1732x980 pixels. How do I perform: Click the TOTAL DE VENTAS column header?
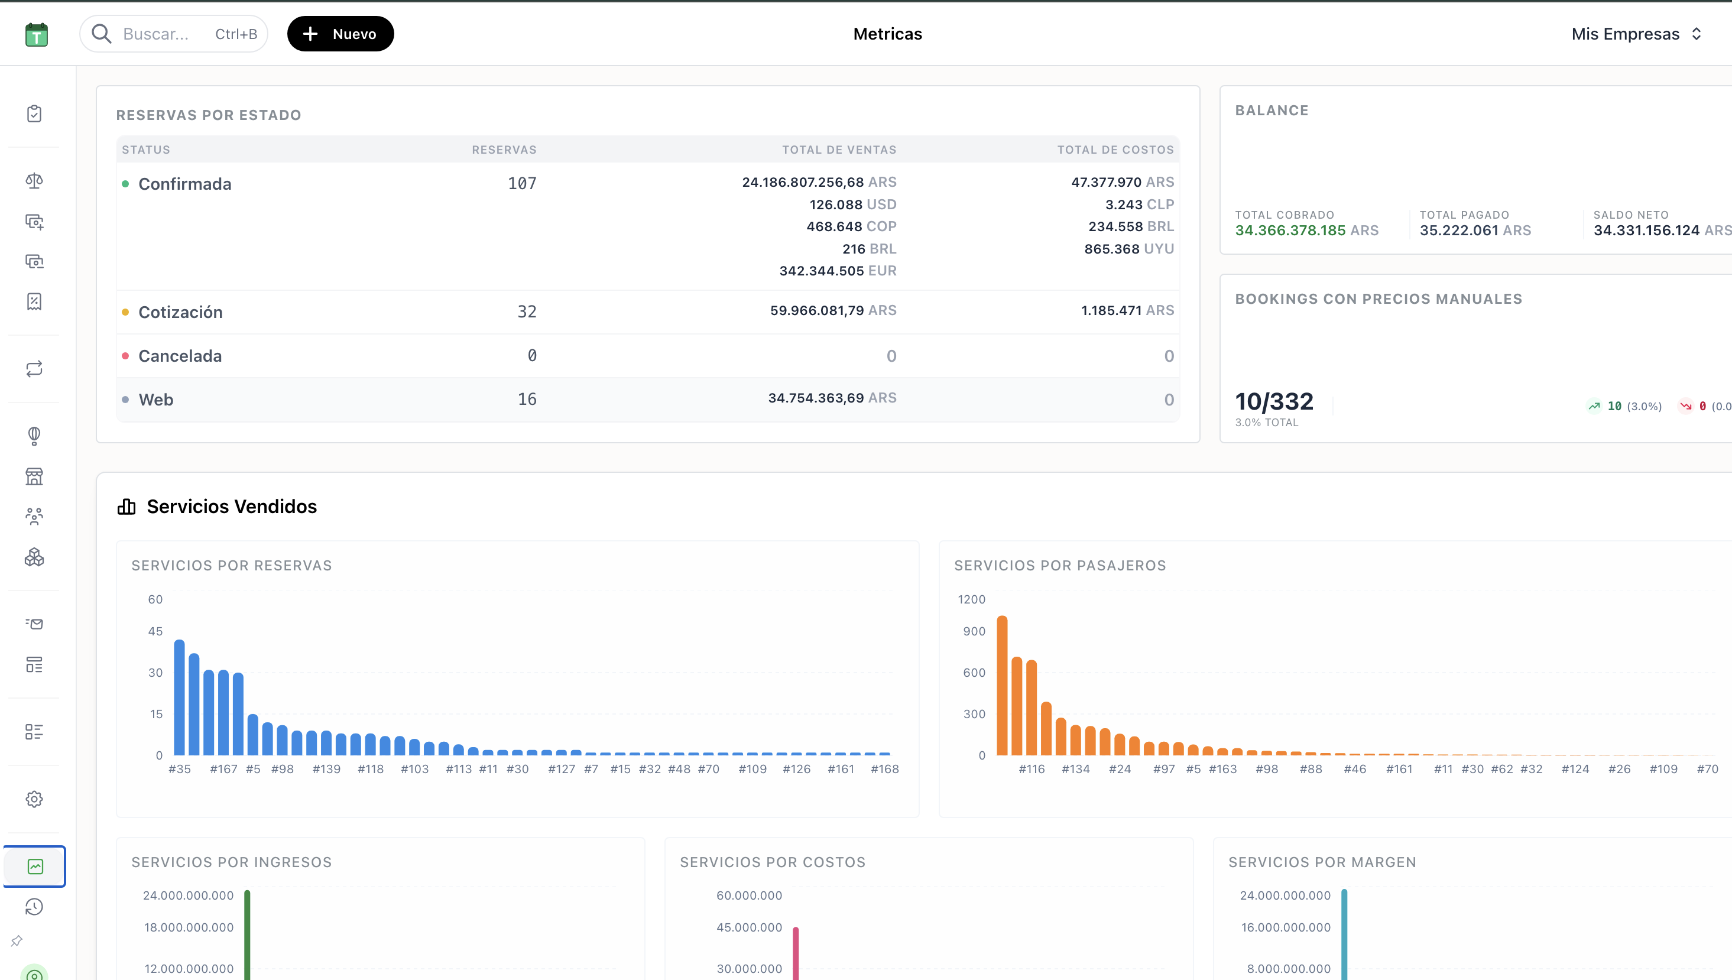(x=839, y=150)
